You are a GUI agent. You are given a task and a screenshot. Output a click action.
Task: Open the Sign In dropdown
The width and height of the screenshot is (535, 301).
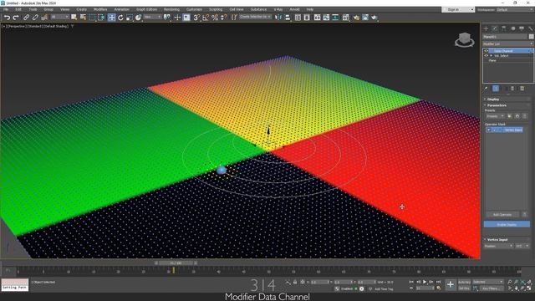458,9
